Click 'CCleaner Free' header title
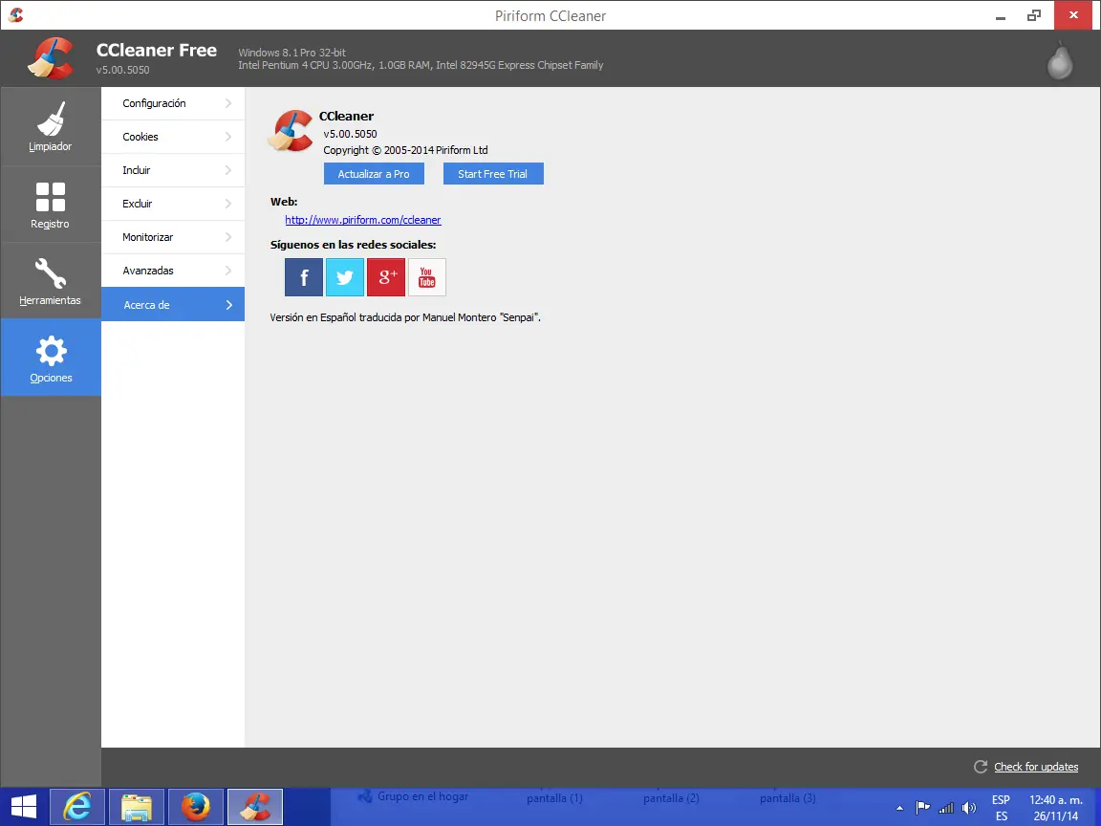The width and height of the screenshot is (1101, 826). tap(157, 50)
